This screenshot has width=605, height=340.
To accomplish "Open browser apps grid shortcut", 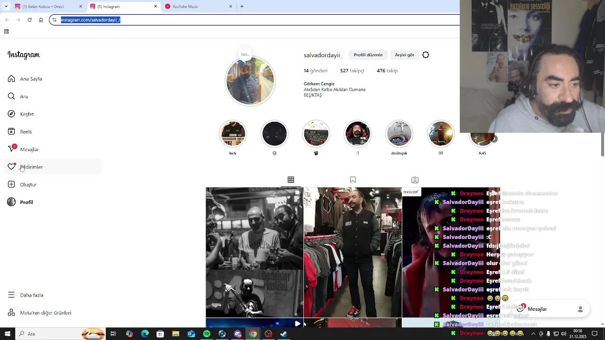I will [6, 32].
